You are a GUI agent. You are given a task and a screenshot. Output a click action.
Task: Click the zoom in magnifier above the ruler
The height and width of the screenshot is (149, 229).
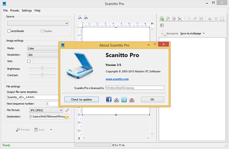coord(80,18)
